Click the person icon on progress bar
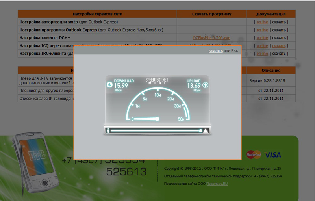Image resolution: width=315 pixels, height=201 pixels. [107, 130]
